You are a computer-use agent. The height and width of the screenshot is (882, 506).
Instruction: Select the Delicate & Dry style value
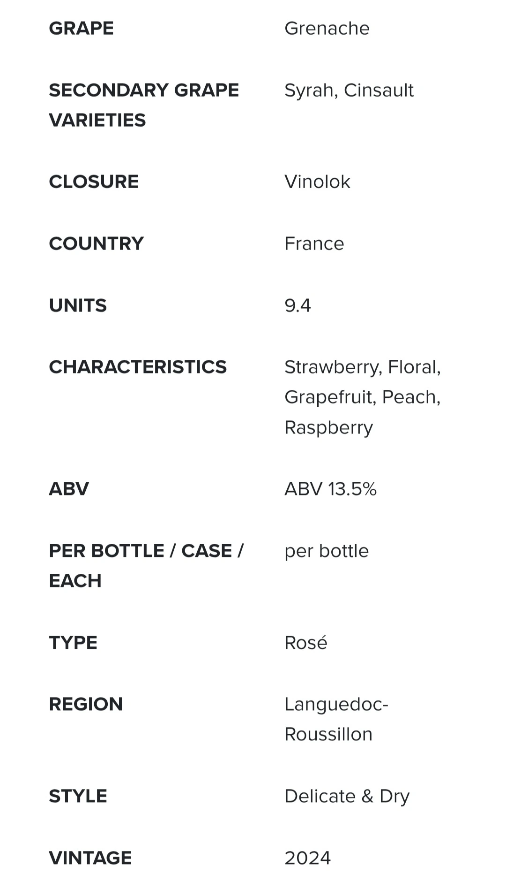pyautogui.click(x=347, y=797)
